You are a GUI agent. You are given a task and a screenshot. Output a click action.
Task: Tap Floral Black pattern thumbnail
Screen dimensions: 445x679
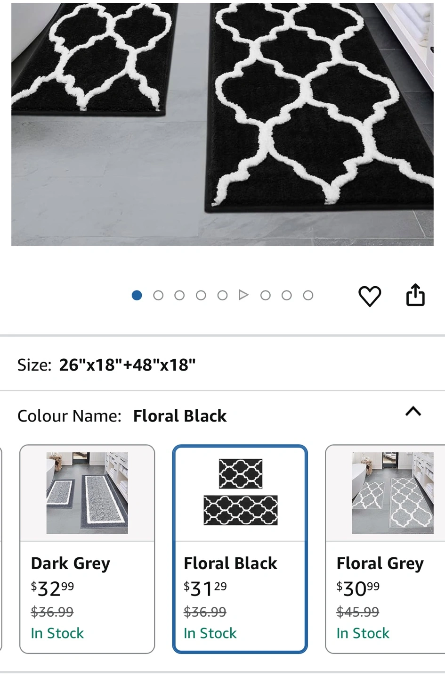pyautogui.click(x=241, y=492)
